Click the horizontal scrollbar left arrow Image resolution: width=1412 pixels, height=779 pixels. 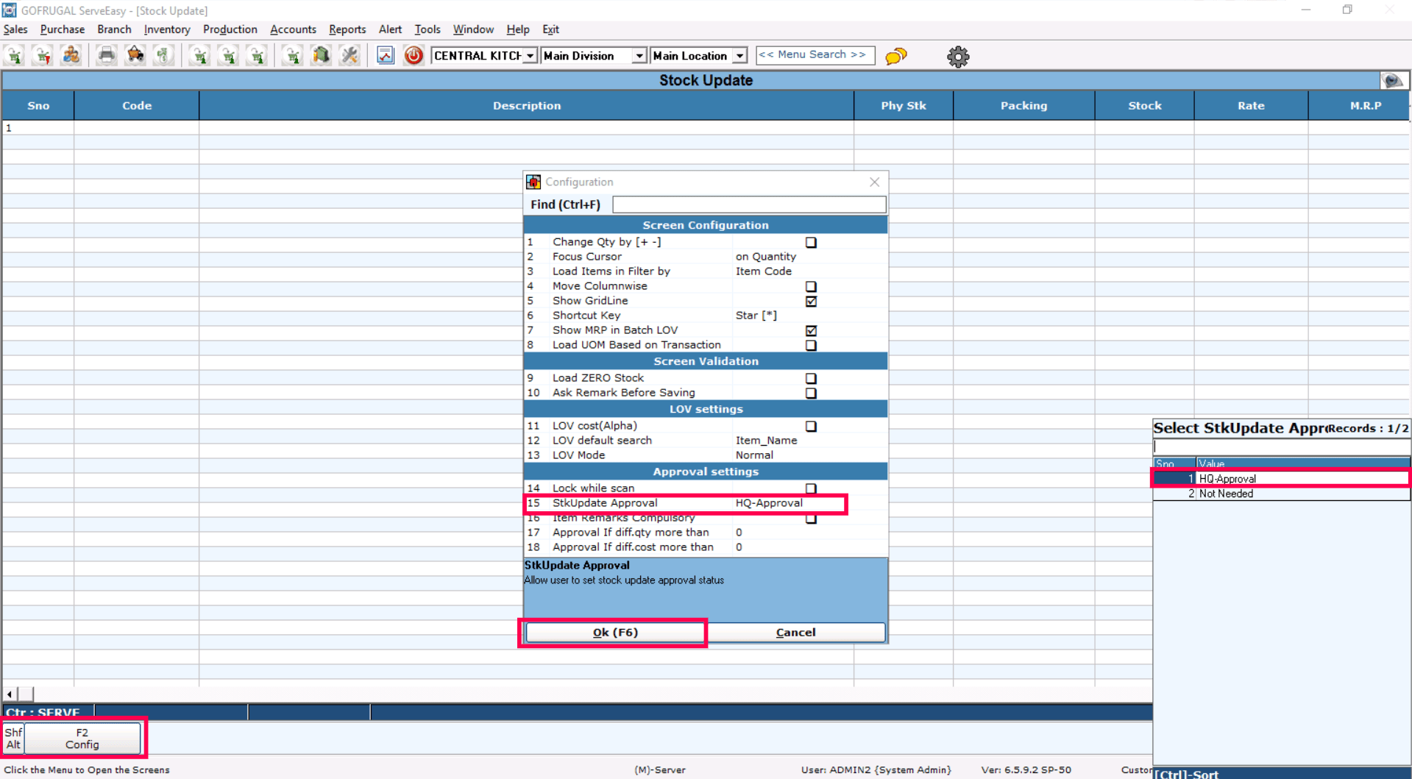point(10,694)
